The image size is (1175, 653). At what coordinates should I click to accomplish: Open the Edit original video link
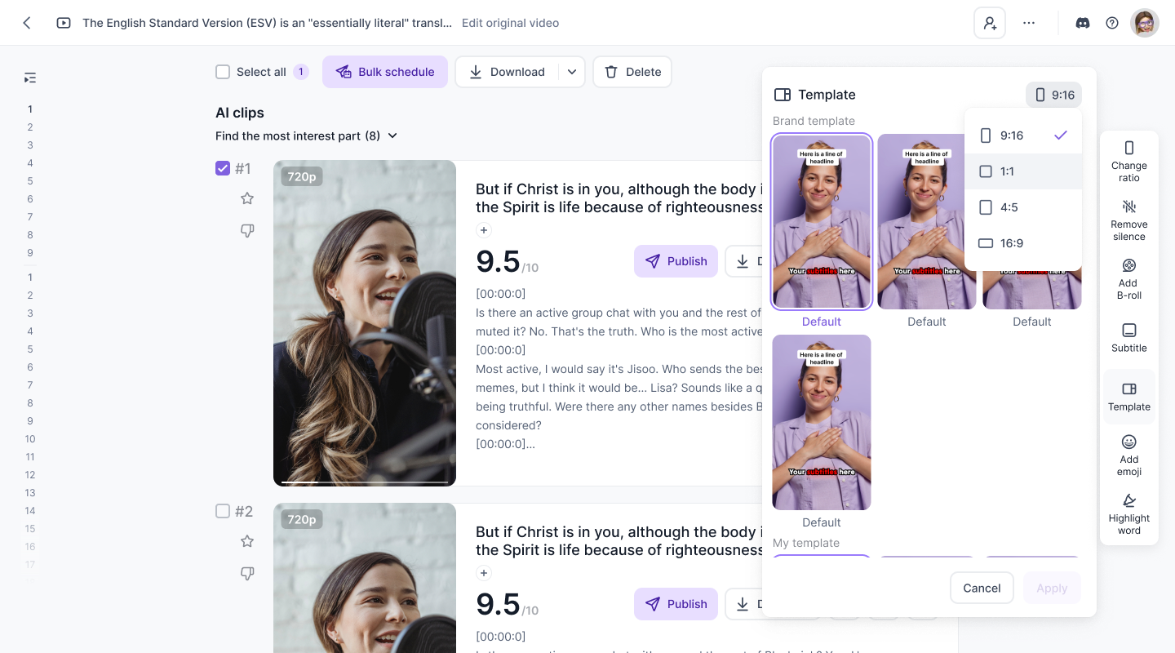(x=510, y=23)
